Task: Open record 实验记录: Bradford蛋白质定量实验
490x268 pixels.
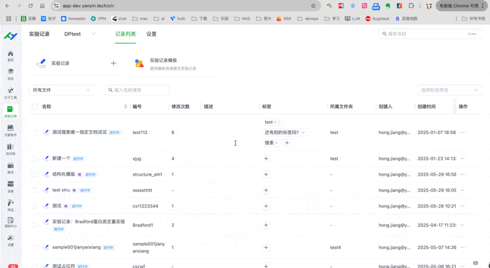Action: point(88,221)
